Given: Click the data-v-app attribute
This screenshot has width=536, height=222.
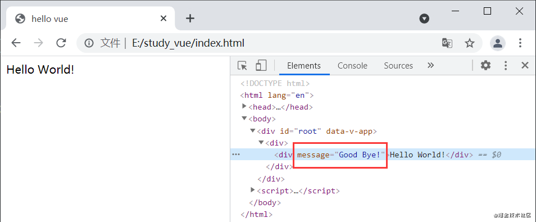Looking at the screenshot, I should coord(349,131).
